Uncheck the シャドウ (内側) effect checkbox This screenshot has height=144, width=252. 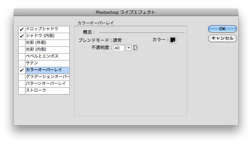tap(22, 36)
